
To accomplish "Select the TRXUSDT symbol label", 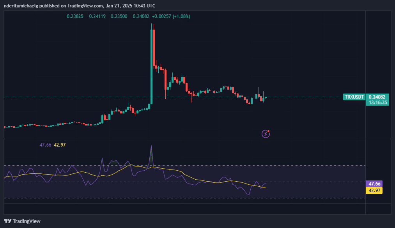I will [x=354, y=97].
